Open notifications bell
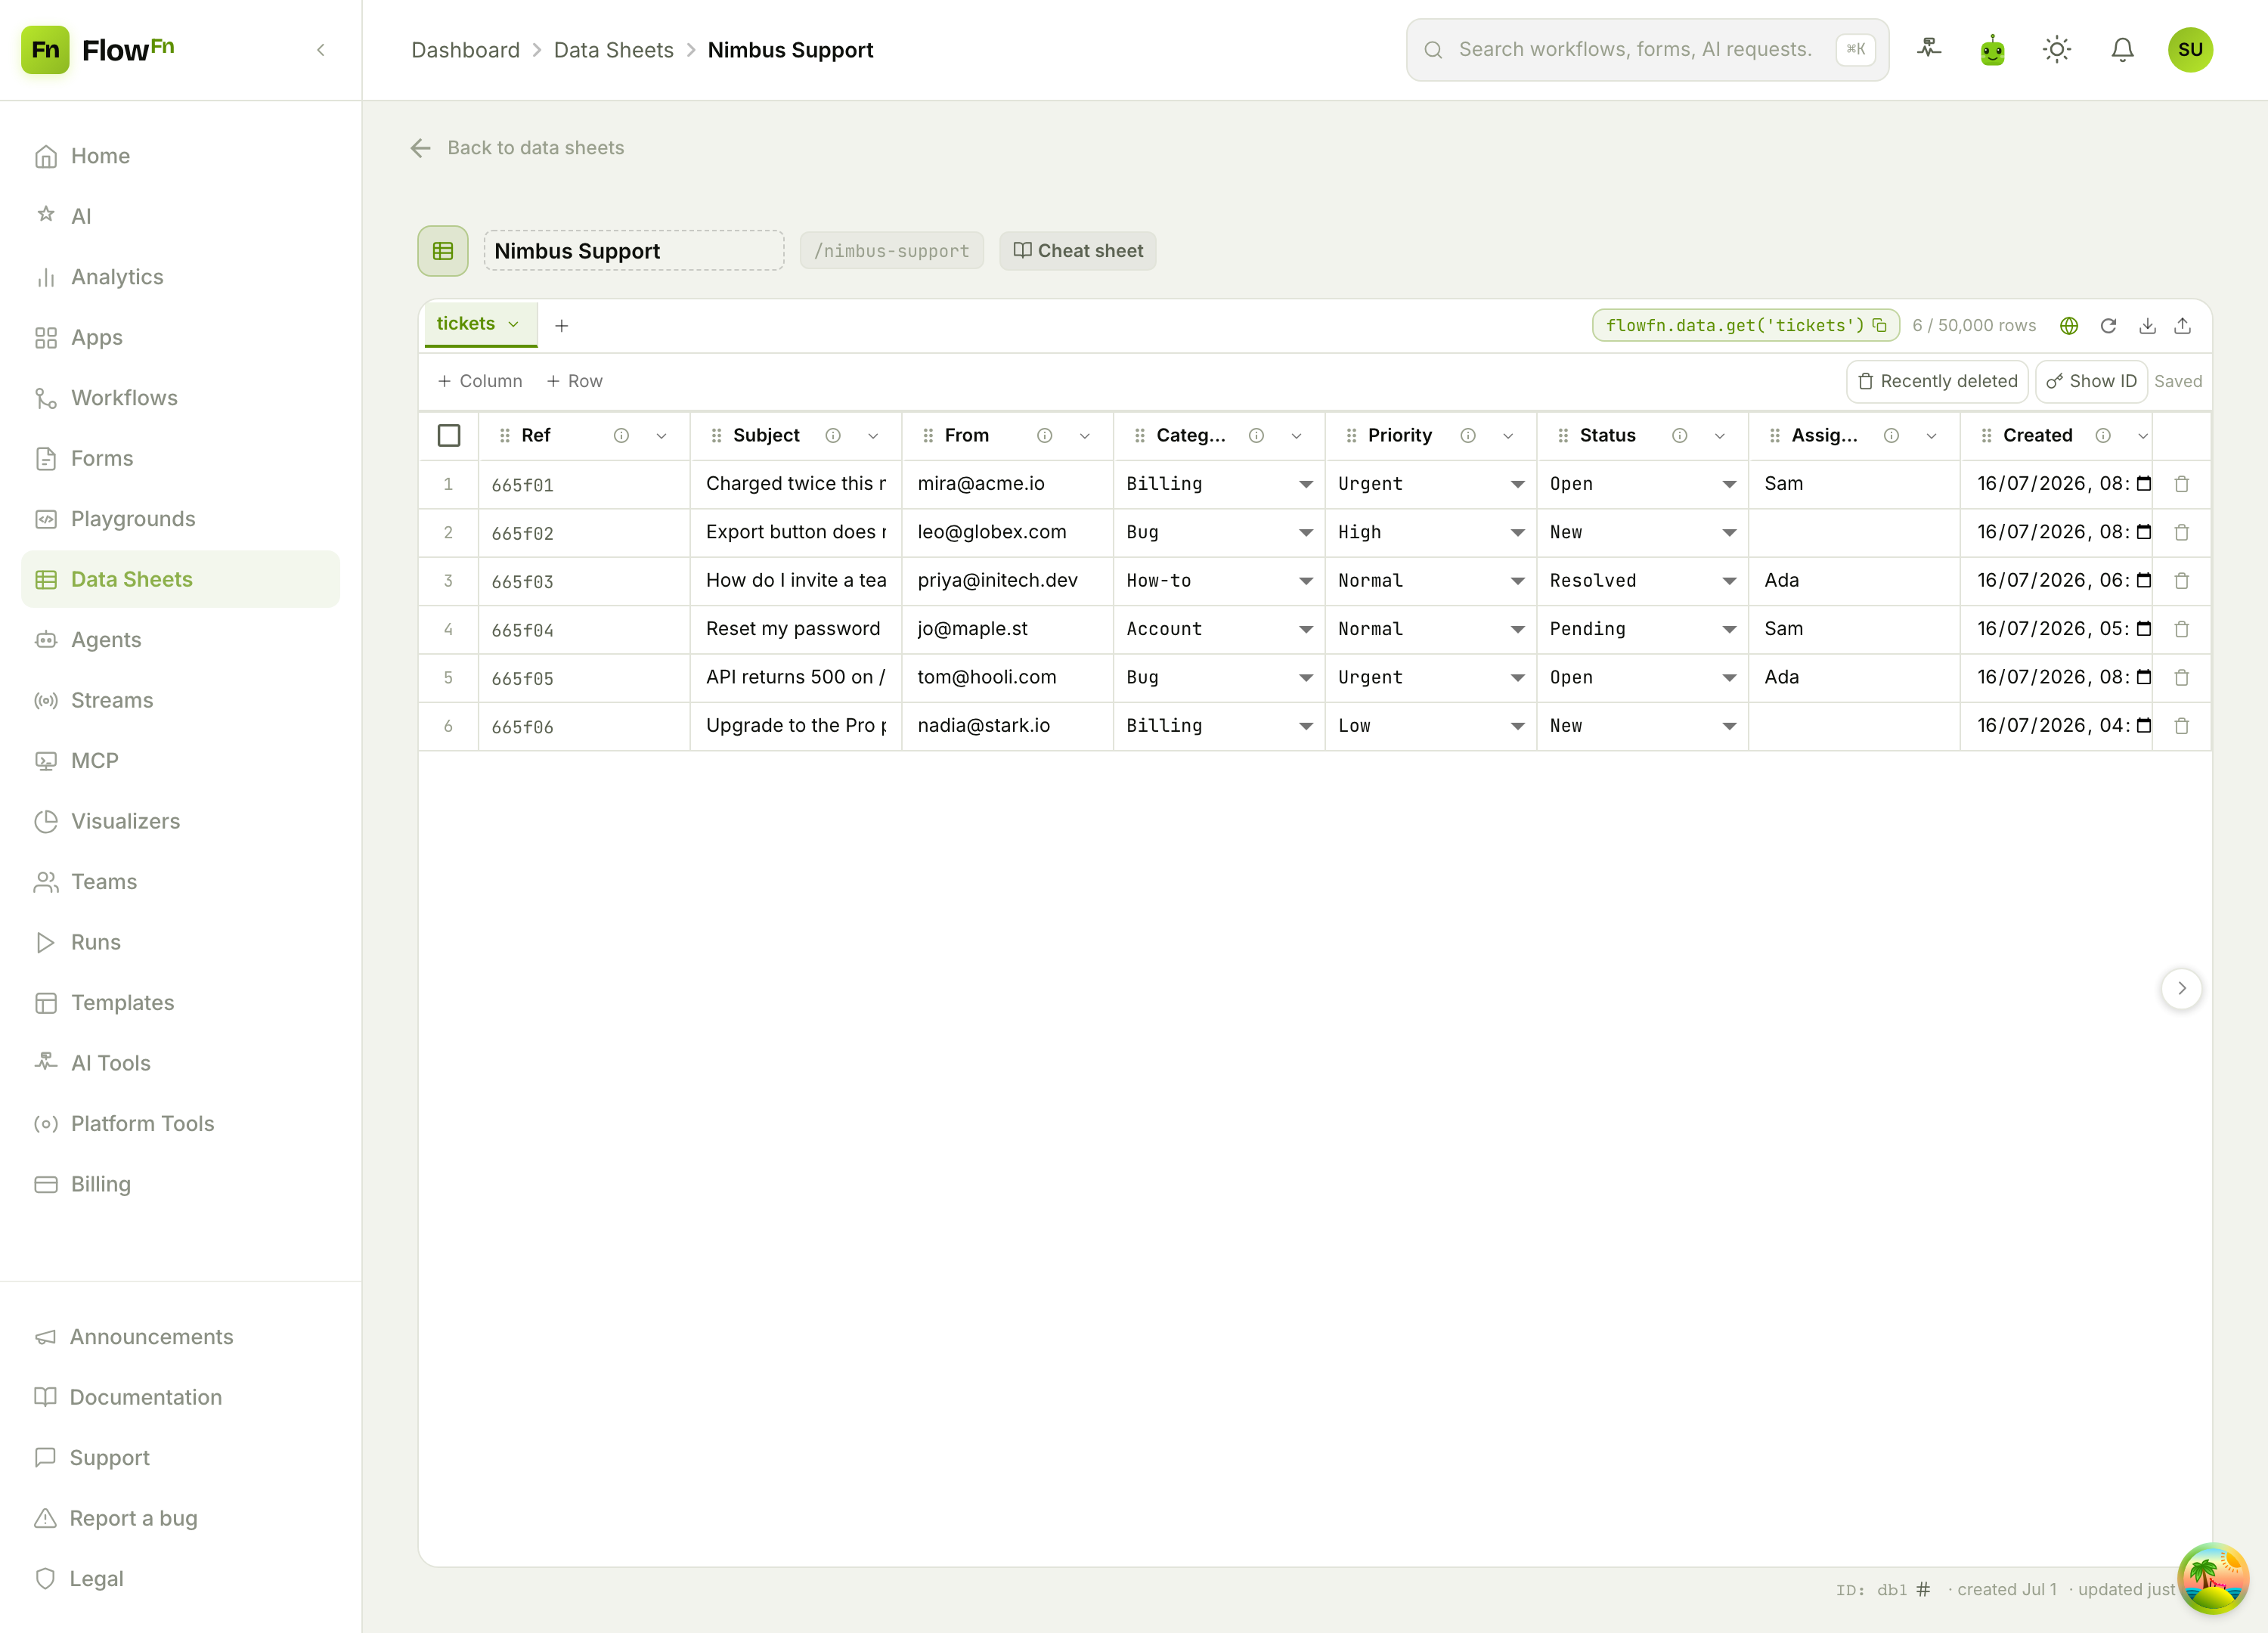The height and width of the screenshot is (1633, 2268). click(x=2123, y=49)
